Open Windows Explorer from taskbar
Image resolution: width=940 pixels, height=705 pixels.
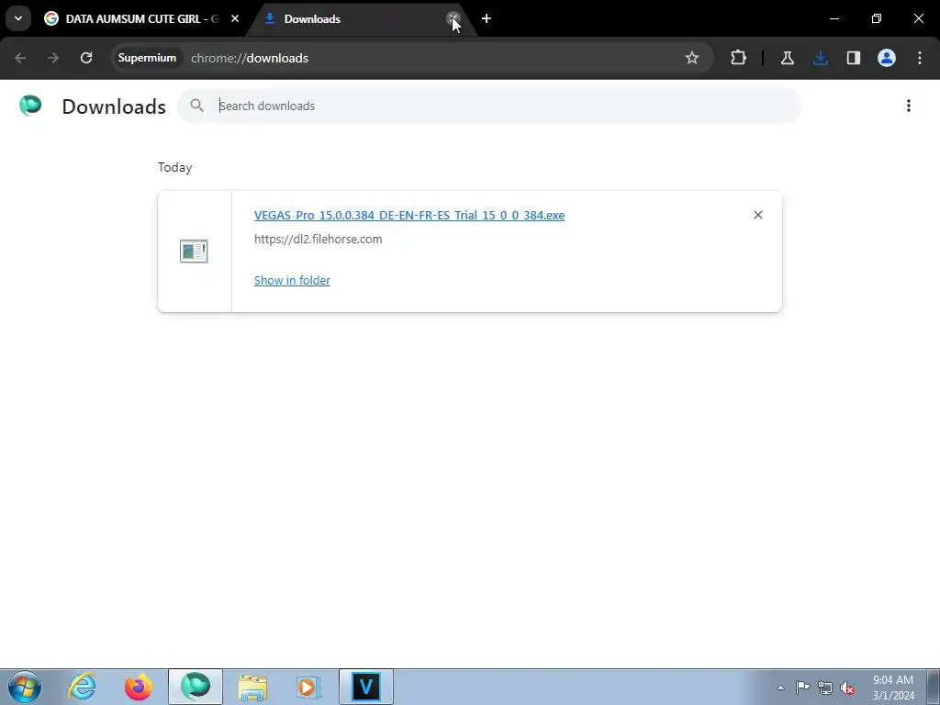[x=252, y=687]
